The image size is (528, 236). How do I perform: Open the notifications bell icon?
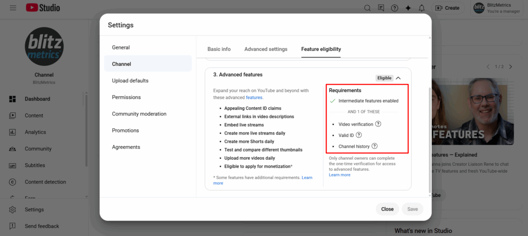422,8
